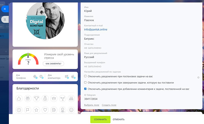Uncheck notification for comments on your tasks
The image size is (204, 124).
[x=85, y=89]
